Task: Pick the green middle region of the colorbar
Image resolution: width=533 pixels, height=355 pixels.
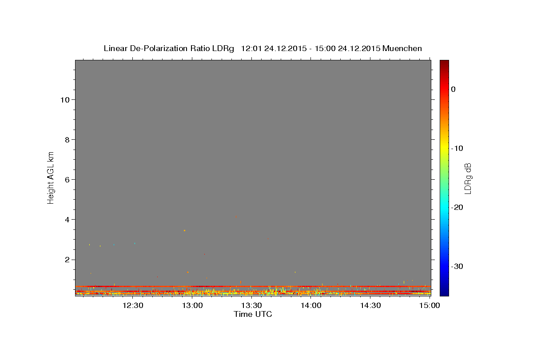Action: (x=444, y=177)
